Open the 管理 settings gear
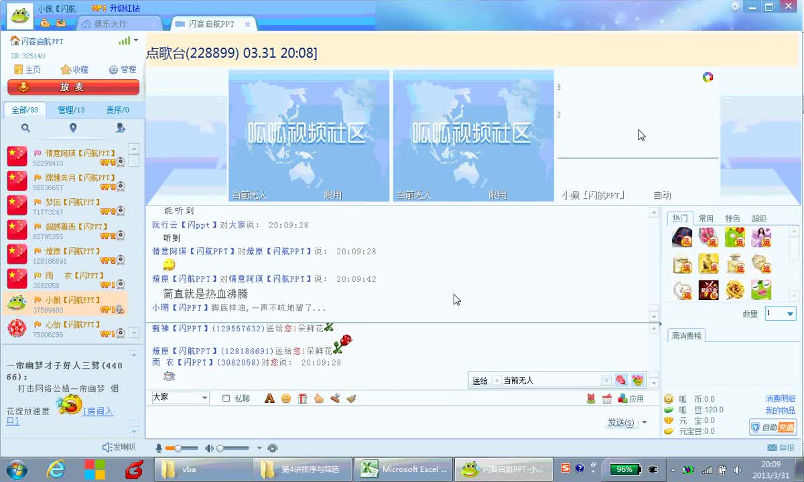The image size is (804, 482). pos(123,70)
